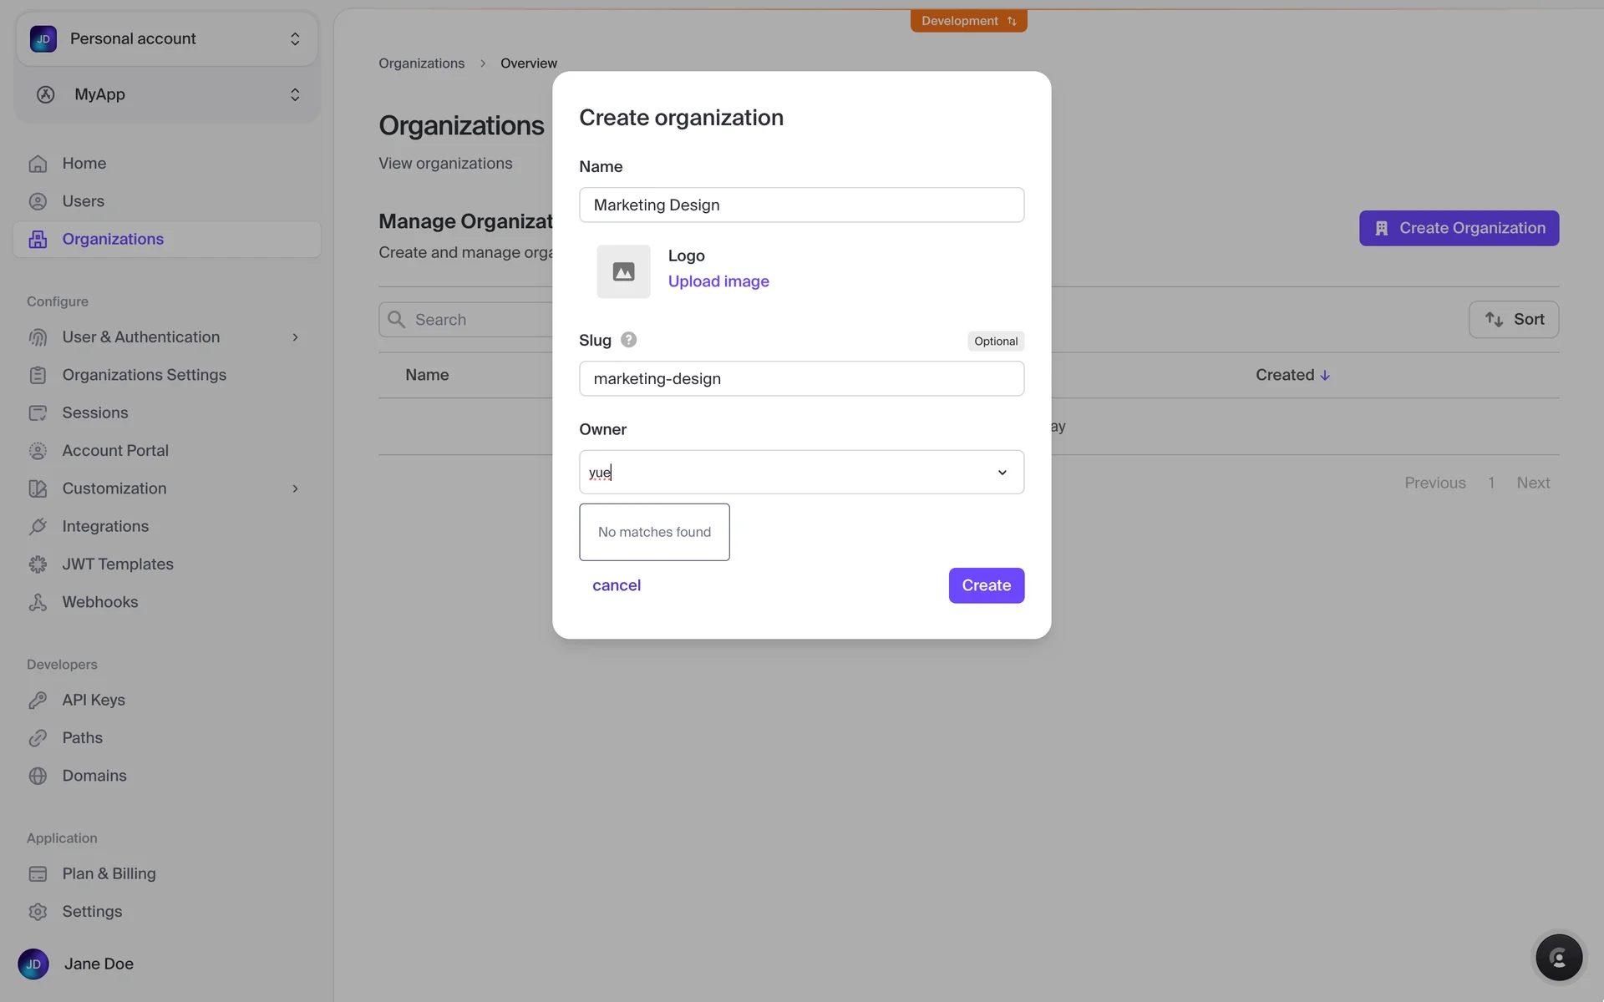This screenshot has width=1604, height=1002.
Task: Click the Create button in dialog
Action: pyautogui.click(x=986, y=585)
